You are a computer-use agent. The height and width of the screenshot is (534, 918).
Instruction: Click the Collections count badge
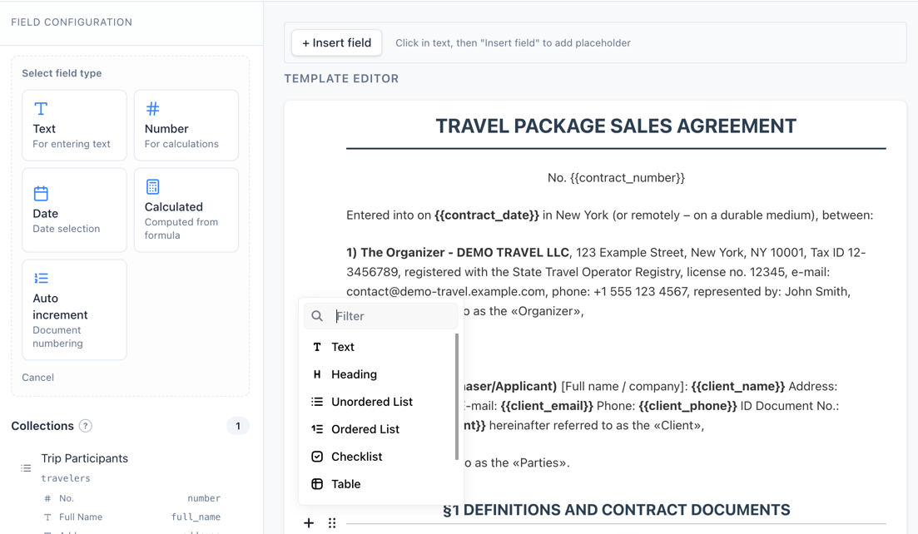click(x=238, y=425)
